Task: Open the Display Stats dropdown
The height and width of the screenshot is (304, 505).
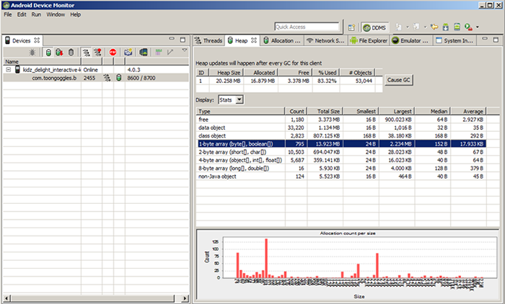Action: (239, 99)
